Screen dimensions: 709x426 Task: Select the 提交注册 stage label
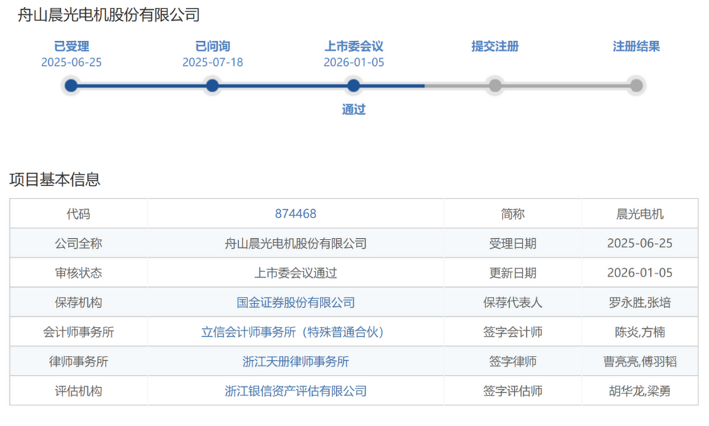[x=494, y=45]
